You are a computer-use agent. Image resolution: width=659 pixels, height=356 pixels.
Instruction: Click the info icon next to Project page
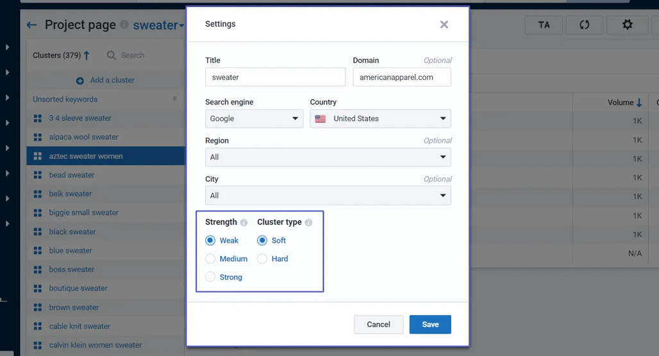coord(124,24)
